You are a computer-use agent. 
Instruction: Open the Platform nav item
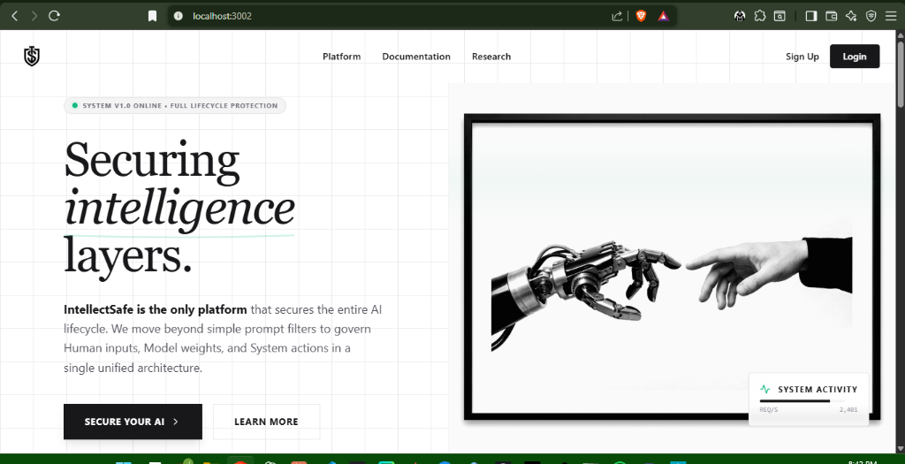[x=341, y=57]
